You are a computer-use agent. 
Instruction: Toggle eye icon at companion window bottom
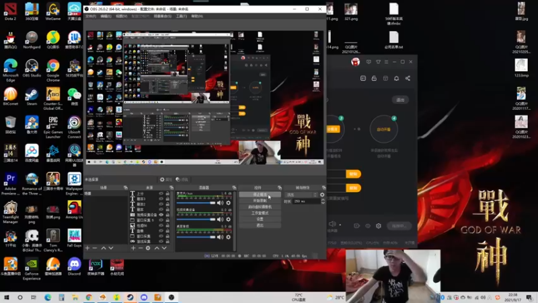coord(368,226)
